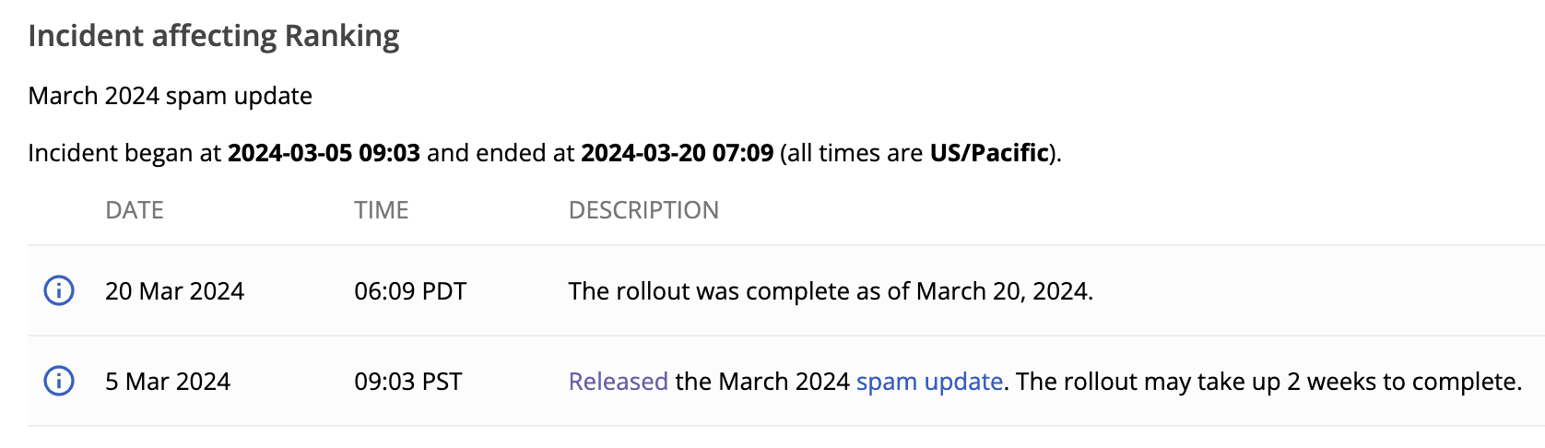The width and height of the screenshot is (1545, 448).
Task: Click the DATE column header
Action: coord(135,210)
